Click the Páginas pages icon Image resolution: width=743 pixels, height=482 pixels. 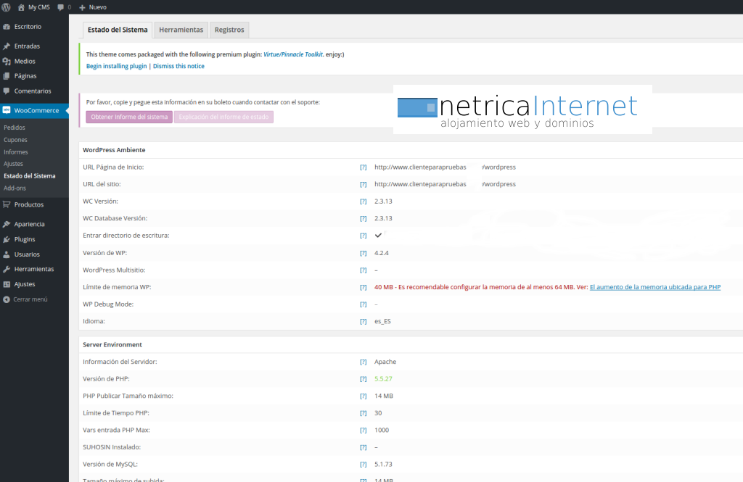(x=7, y=76)
